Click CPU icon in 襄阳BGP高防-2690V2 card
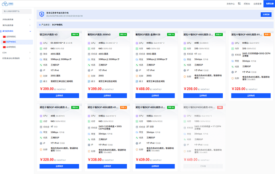The width and height of the screenshot is (275, 174). [89, 43]
